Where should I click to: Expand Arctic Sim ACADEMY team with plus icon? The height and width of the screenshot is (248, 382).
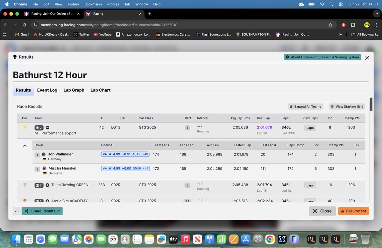click(x=47, y=201)
